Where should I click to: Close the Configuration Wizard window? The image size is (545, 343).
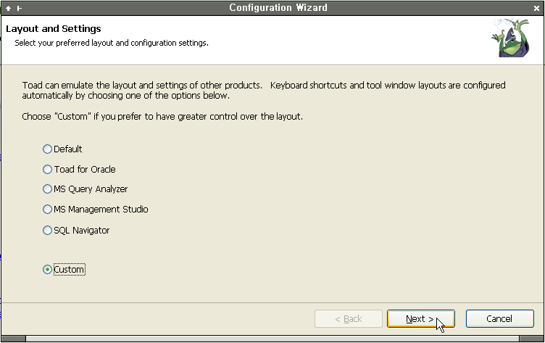pyautogui.click(x=536, y=9)
